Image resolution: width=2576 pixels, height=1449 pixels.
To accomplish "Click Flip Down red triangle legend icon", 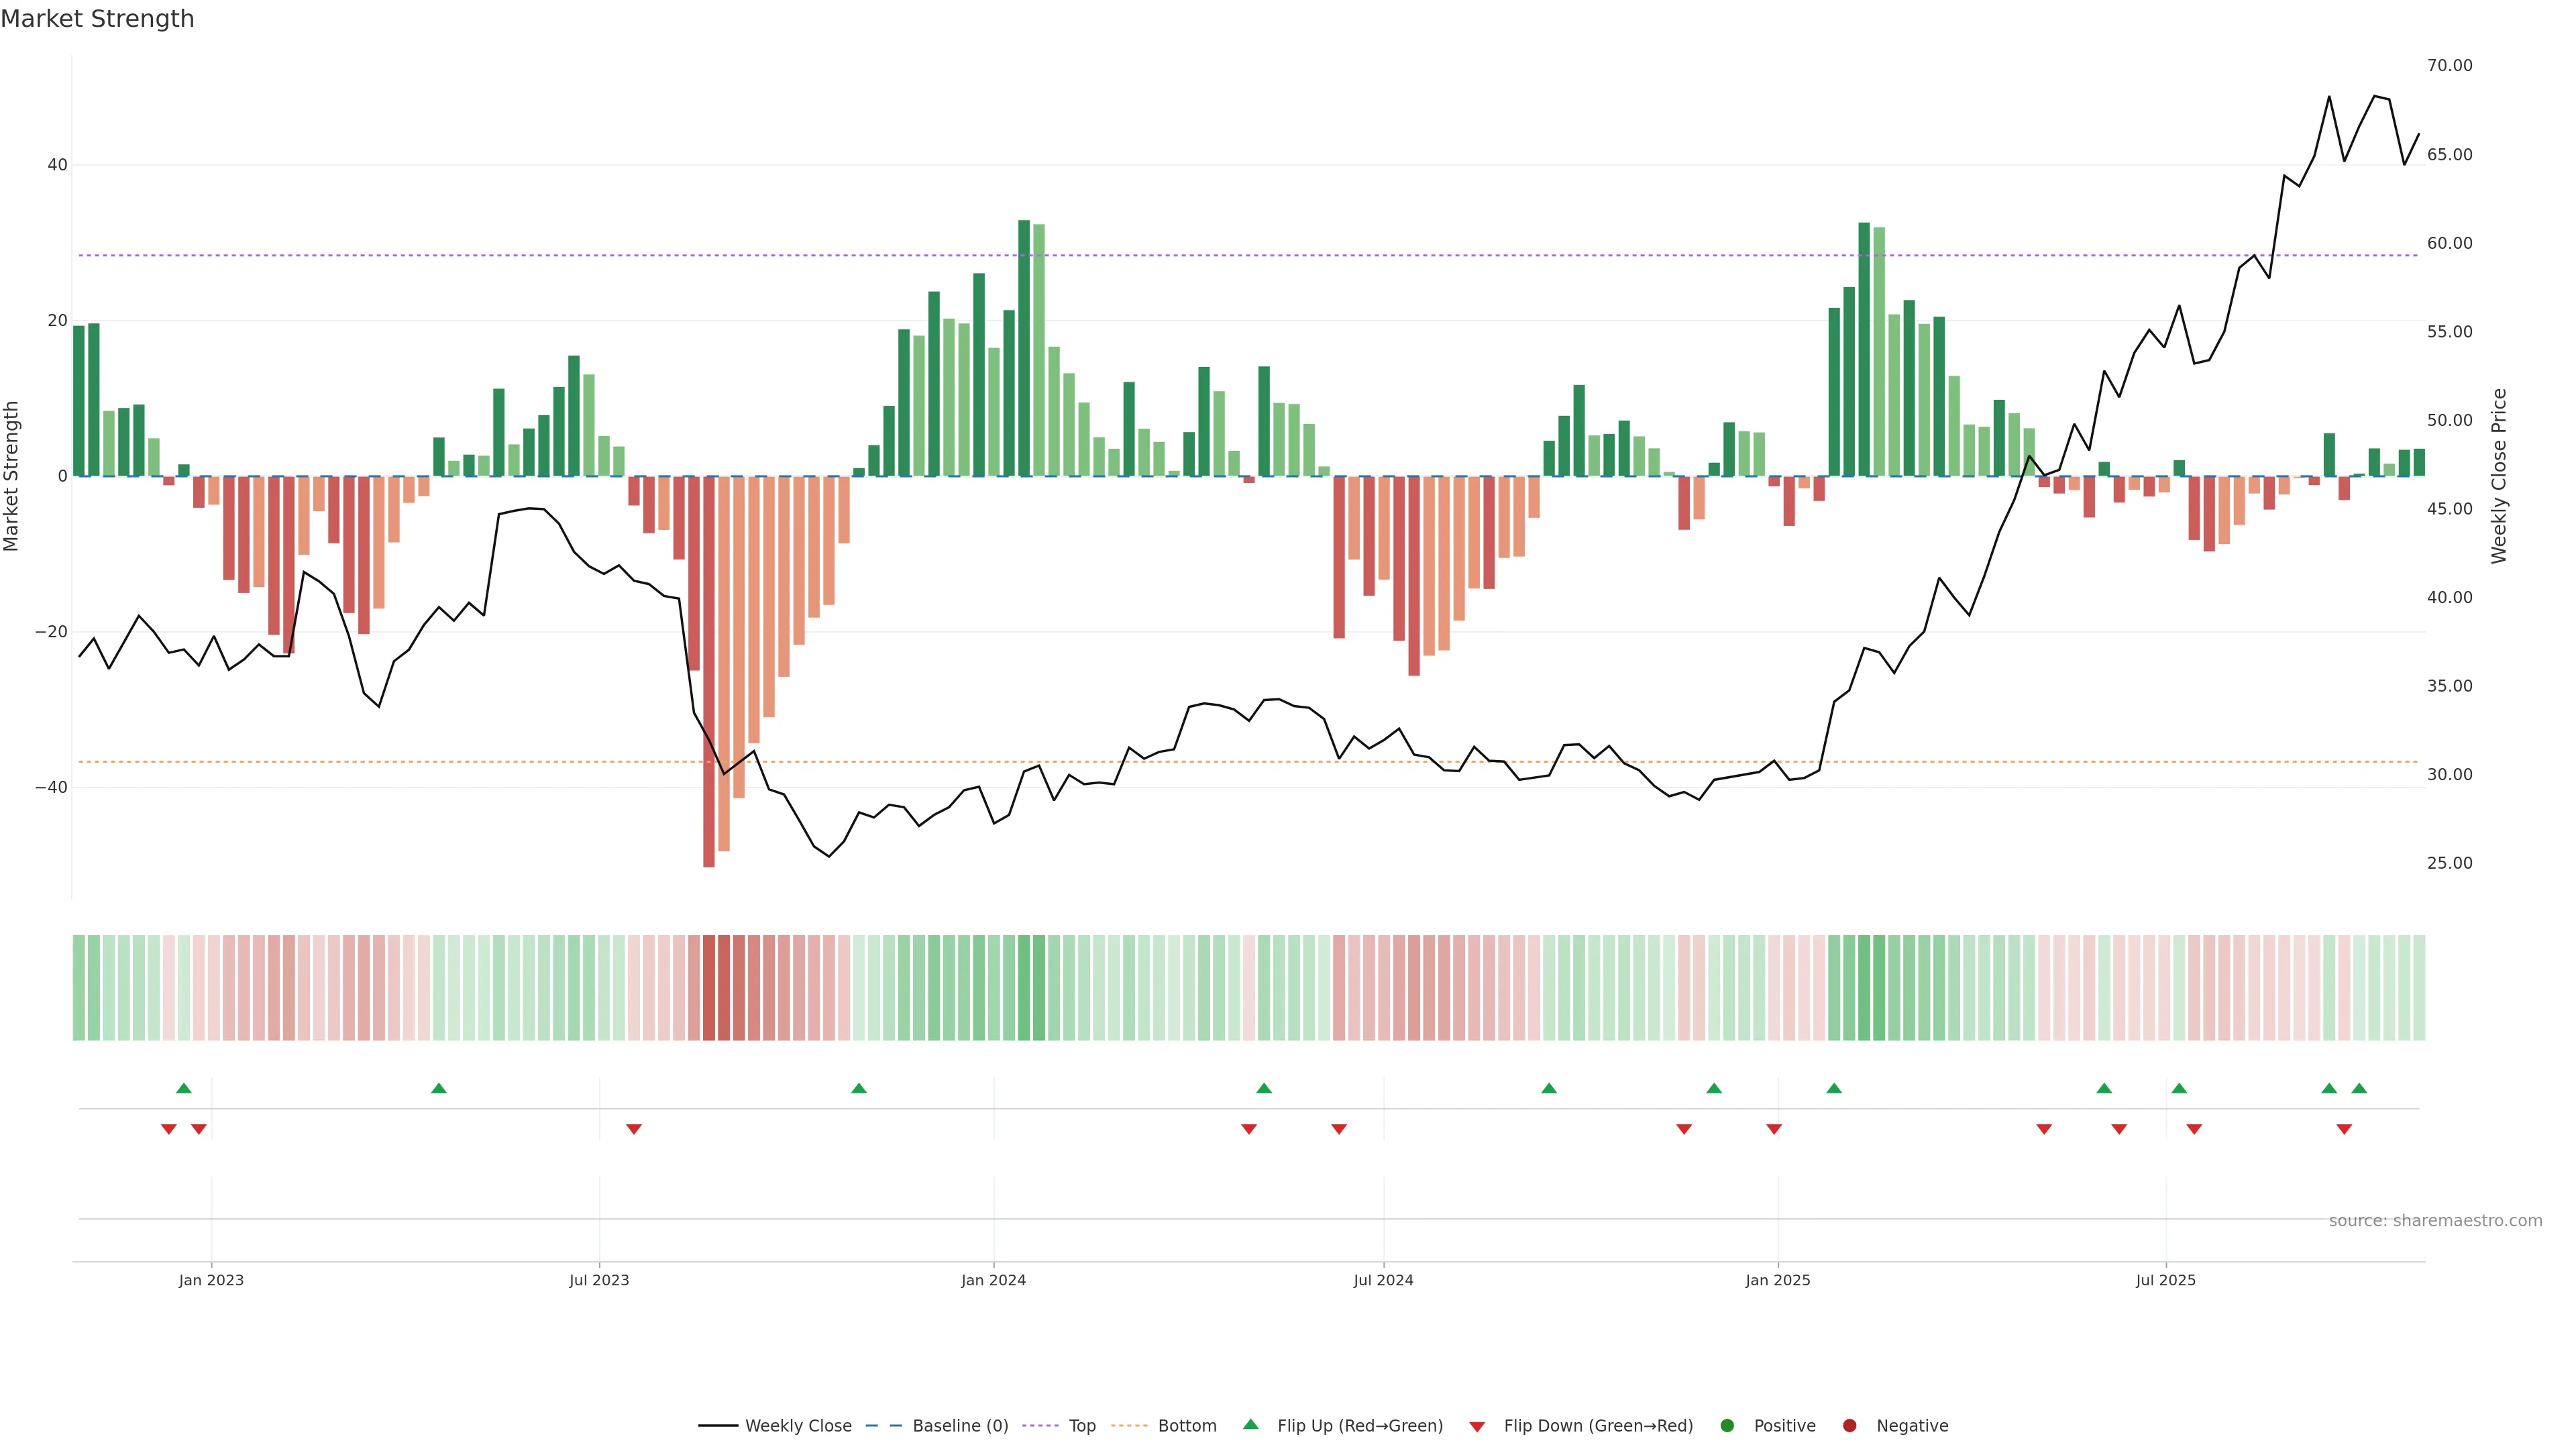I will click(1477, 1427).
